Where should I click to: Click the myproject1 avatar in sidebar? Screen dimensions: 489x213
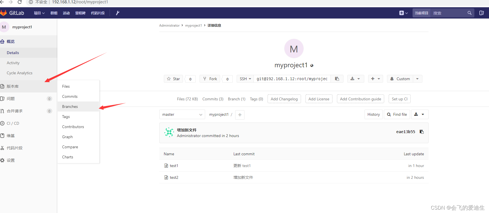tap(4, 27)
